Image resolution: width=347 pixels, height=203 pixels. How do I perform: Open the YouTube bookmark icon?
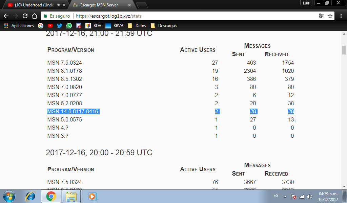[x=50, y=26]
